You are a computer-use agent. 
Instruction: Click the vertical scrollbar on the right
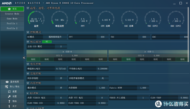point(188,35)
